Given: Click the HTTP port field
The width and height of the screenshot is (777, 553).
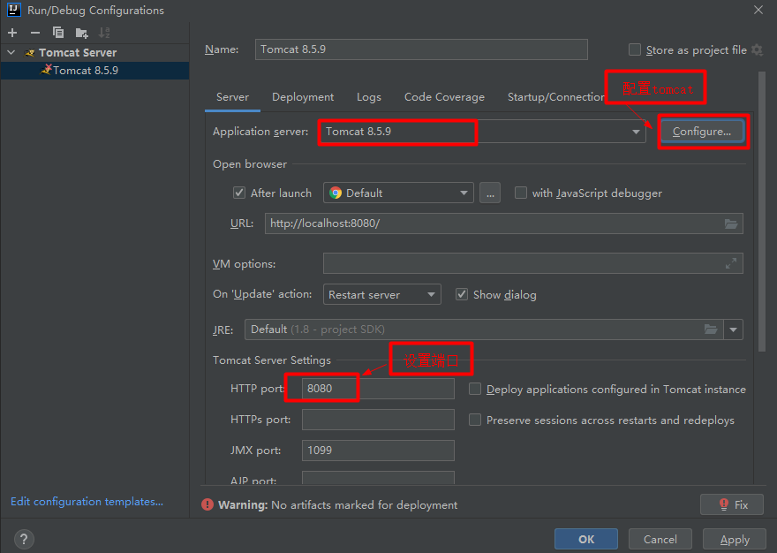Looking at the screenshot, I should 378,389.
